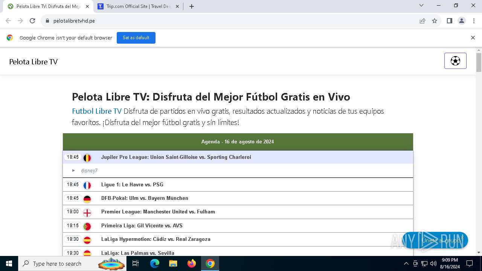This screenshot has height=271, width=482.
Task: Expand DFB-Pokal: Ulm vs. Bayern München
Action: pyautogui.click(x=238, y=198)
